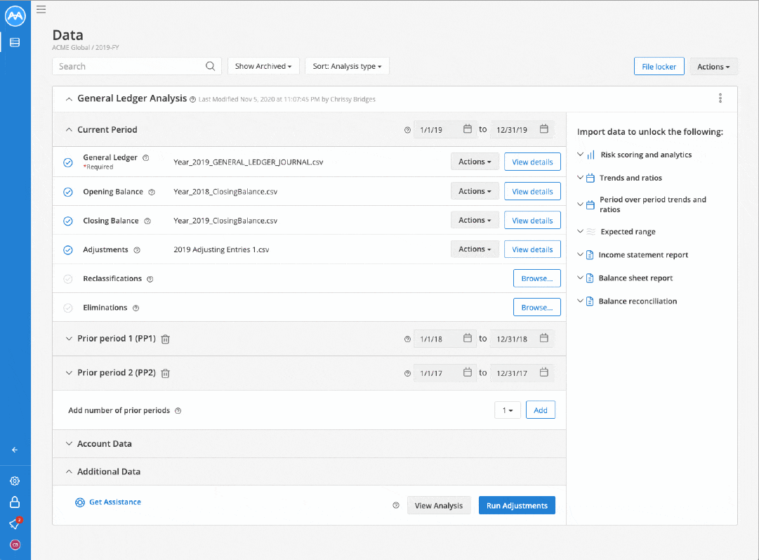Expand Expected range item
The image size is (759, 560).
tap(581, 232)
